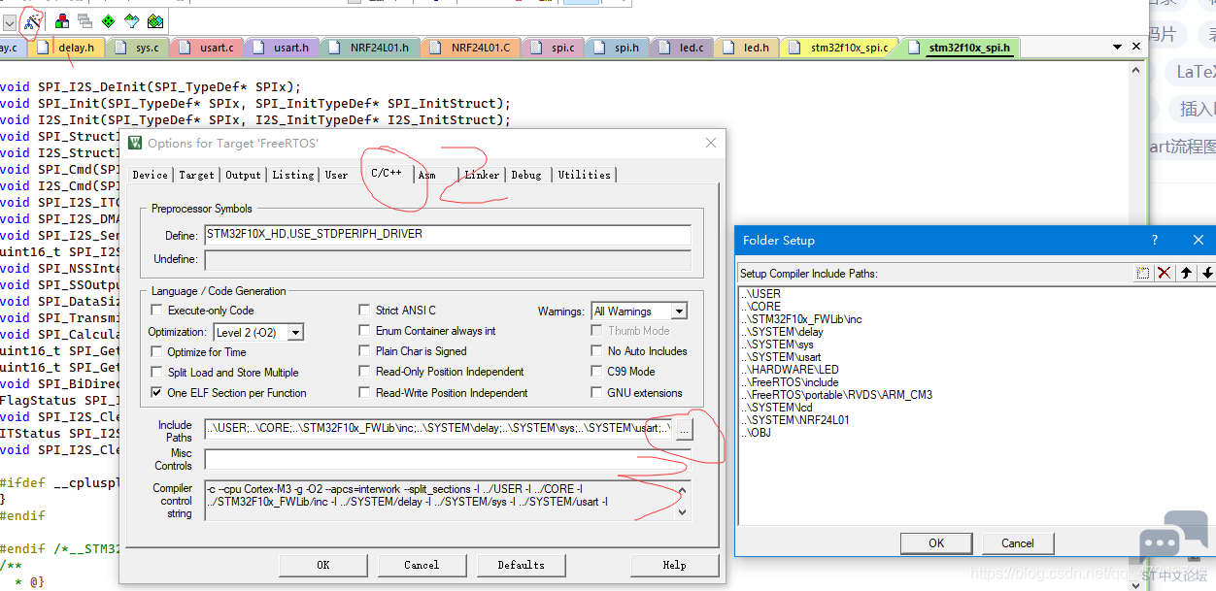Click Cancel in Folder Setup dialog
This screenshot has width=1216, height=591.
pos(1018,543)
